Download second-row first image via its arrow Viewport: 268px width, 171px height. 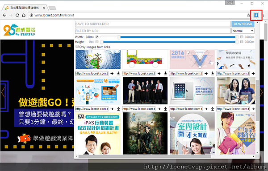pyautogui.click(x=118, y=109)
